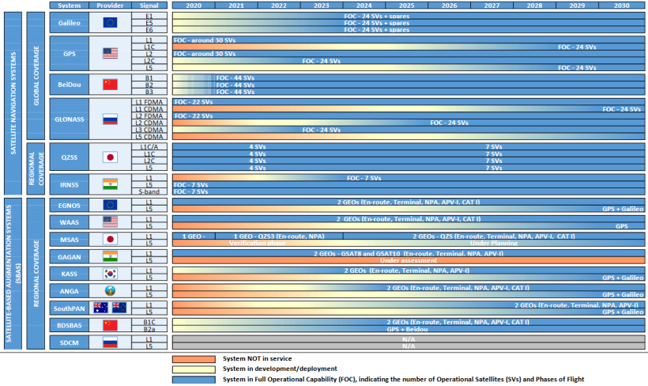This screenshot has height=386, width=648.
Task: Click the EU flag in the EGNOS row
Action: 110,205
